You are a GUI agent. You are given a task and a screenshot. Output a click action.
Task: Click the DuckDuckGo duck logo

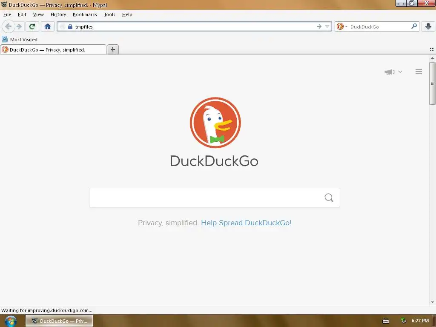pos(215,123)
